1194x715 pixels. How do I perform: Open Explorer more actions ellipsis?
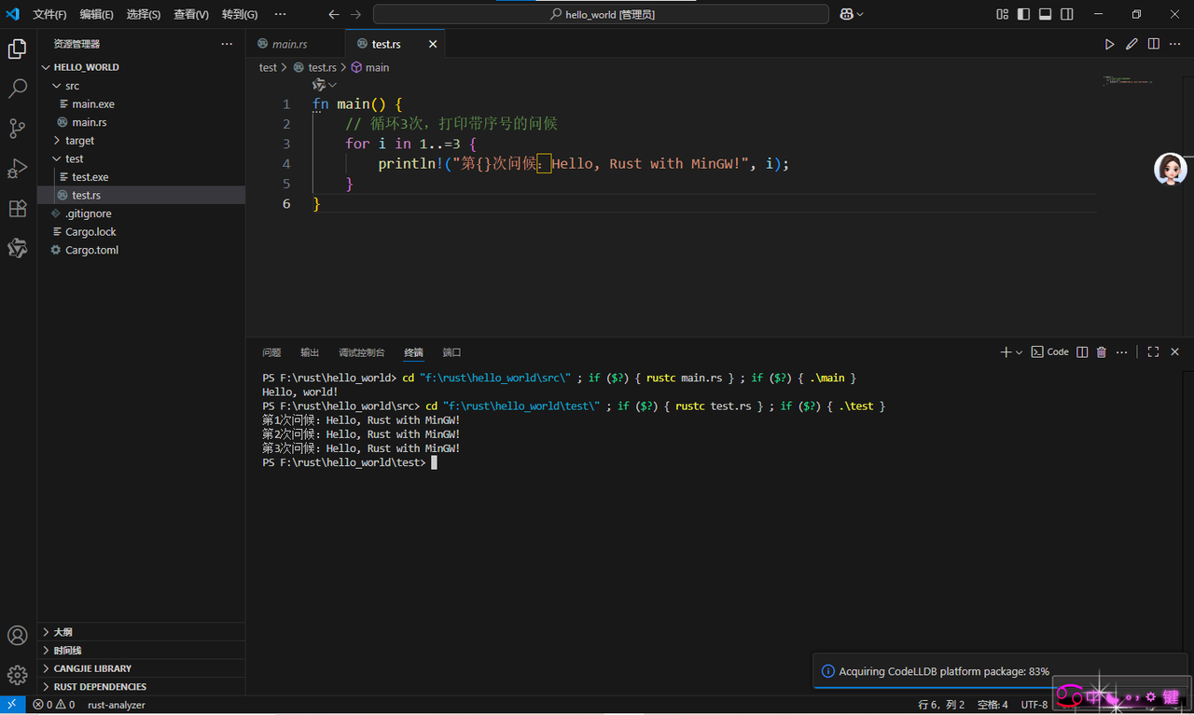click(x=227, y=44)
